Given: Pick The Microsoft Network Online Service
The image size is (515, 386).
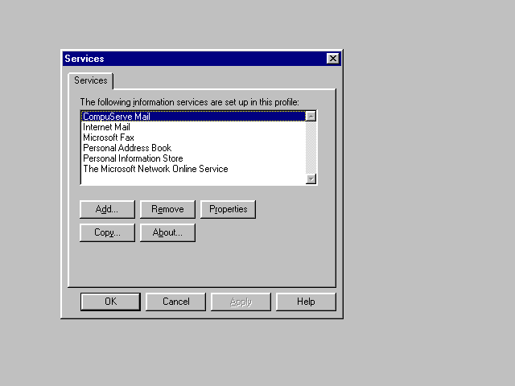Looking at the screenshot, I should pos(154,169).
